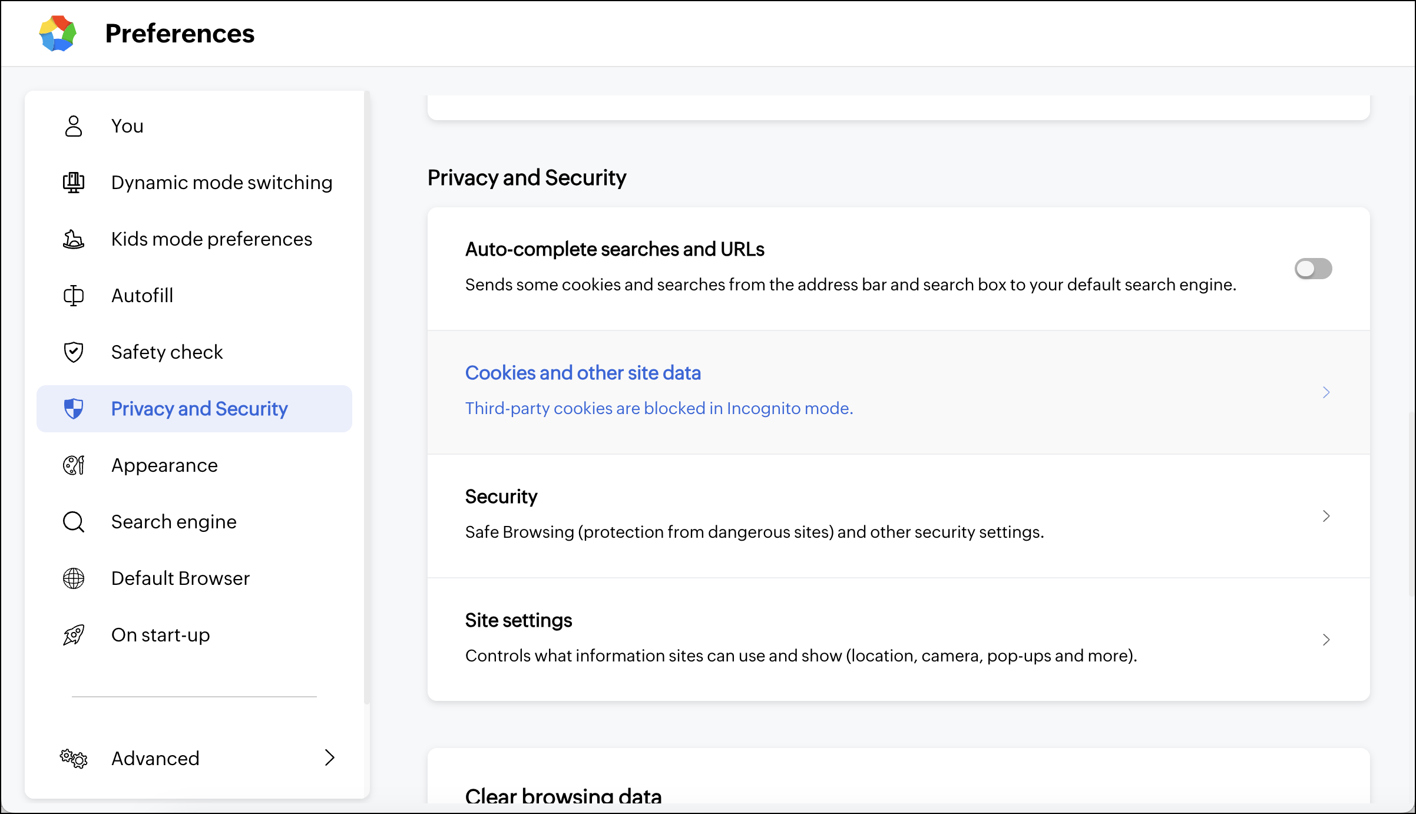Image resolution: width=1416 pixels, height=814 pixels.
Task: Open Site settings title
Action: click(x=518, y=620)
